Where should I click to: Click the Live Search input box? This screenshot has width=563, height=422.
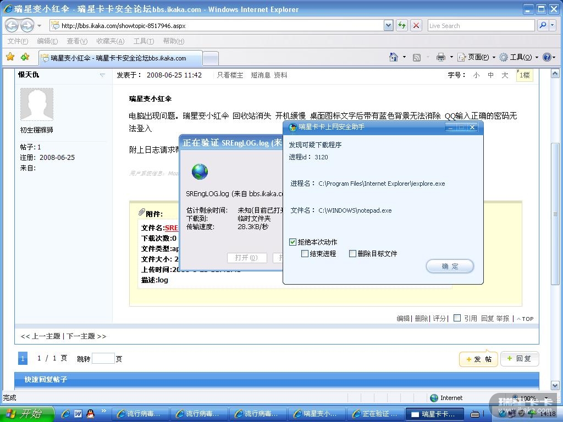coord(481,25)
